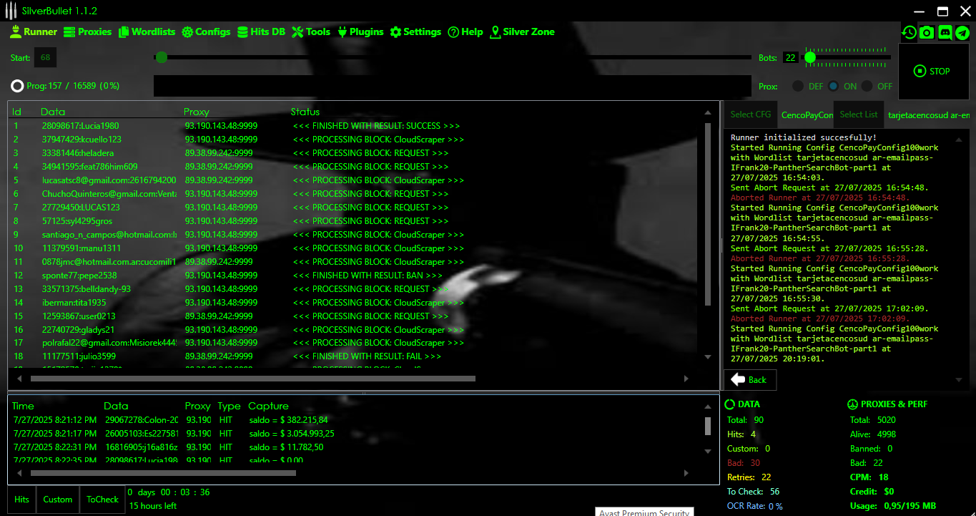
Task: Click the STOP button
Action: [x=932, y=71]
